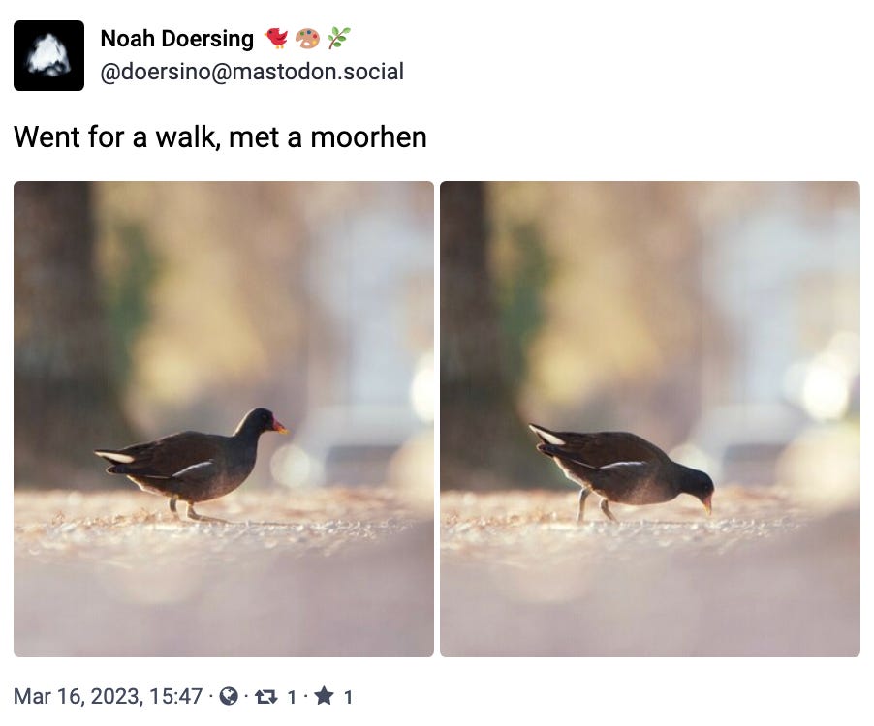Open the right moorhen pecking photo

coord(650,419)
